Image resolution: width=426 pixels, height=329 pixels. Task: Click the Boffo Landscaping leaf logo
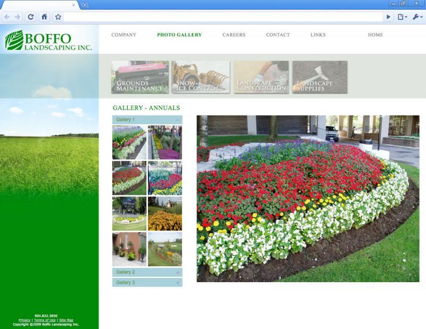pyautogui.click(x=14, y=40)
